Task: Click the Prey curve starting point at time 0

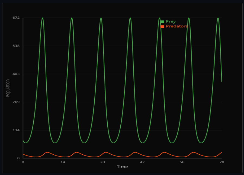Action: (23, 141)
